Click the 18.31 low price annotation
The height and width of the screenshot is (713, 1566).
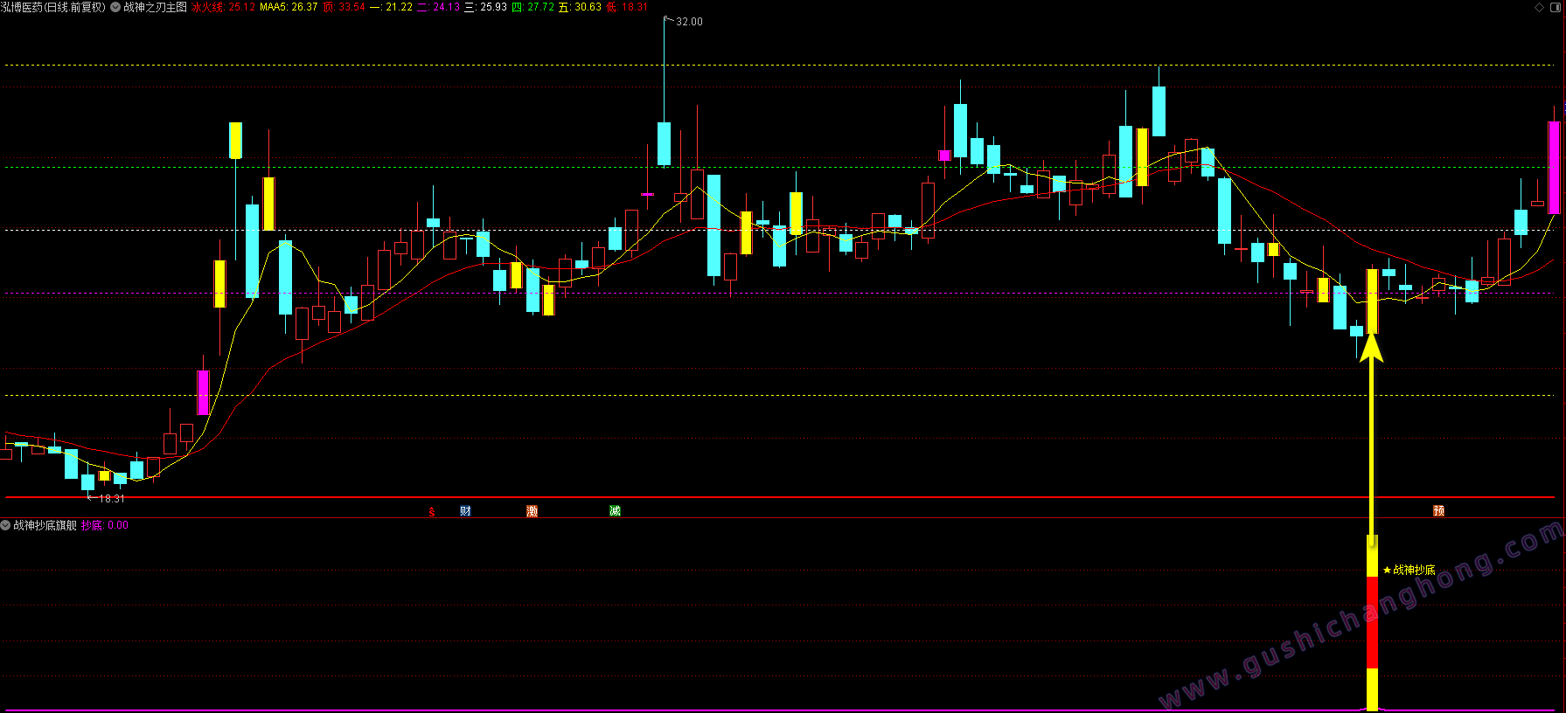(112, 499)
